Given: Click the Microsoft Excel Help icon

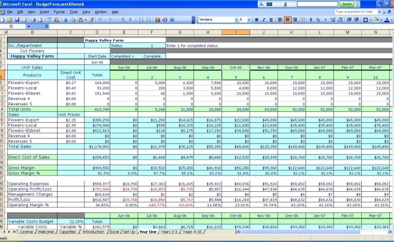Looking at the screenshot, I should click(172, 19).
